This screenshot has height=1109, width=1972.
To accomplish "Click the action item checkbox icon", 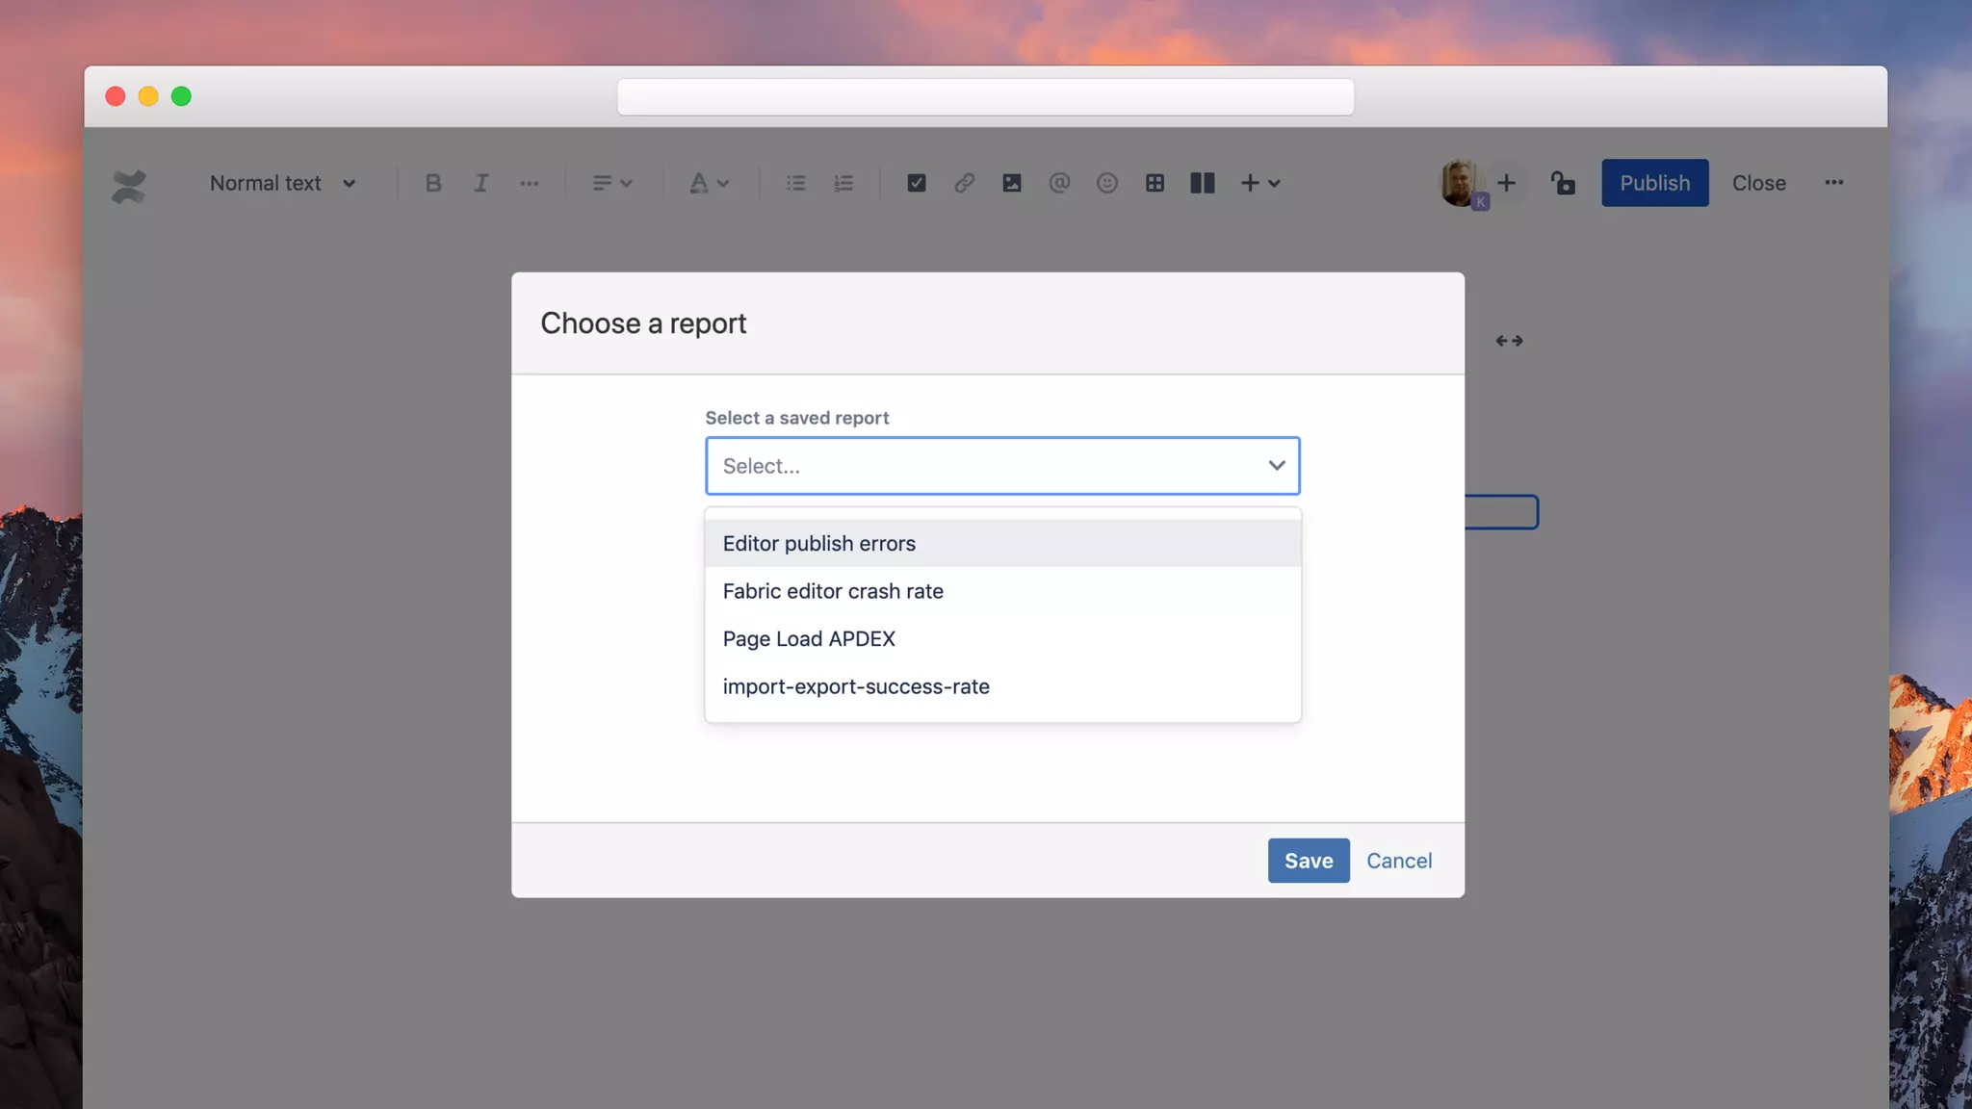I will click(916, 183).
